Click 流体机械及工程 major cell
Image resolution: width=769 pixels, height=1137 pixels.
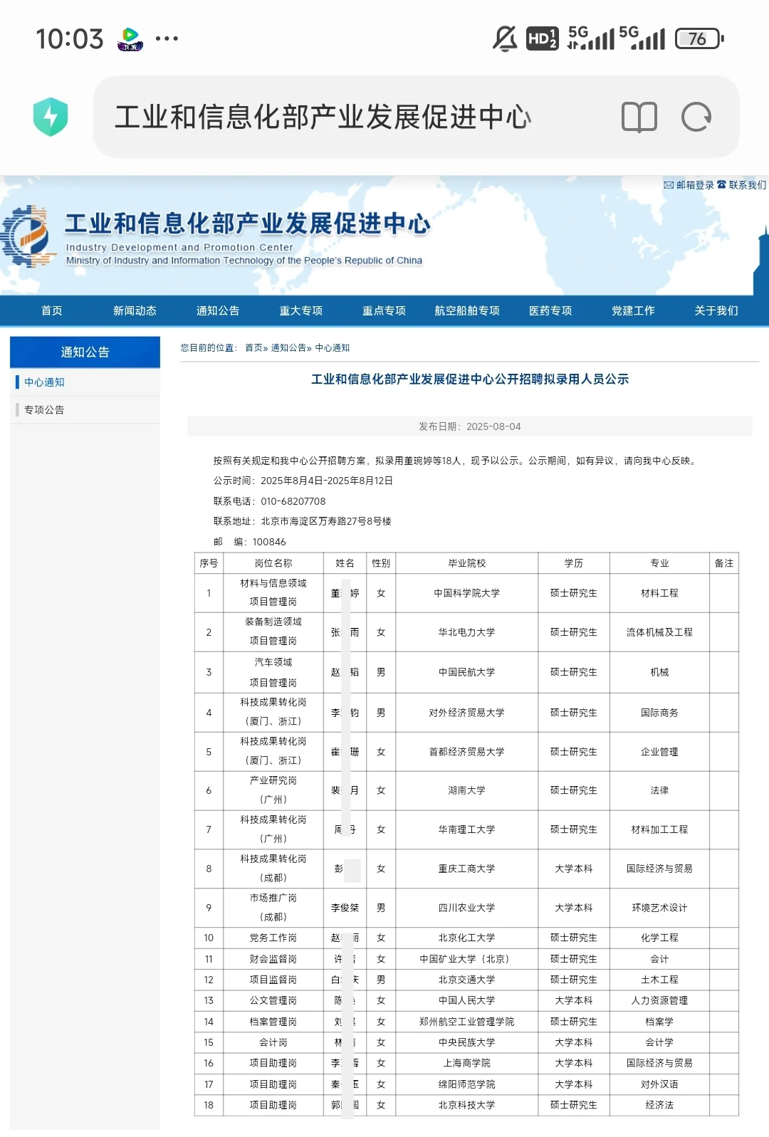click(x=659, y=632)
